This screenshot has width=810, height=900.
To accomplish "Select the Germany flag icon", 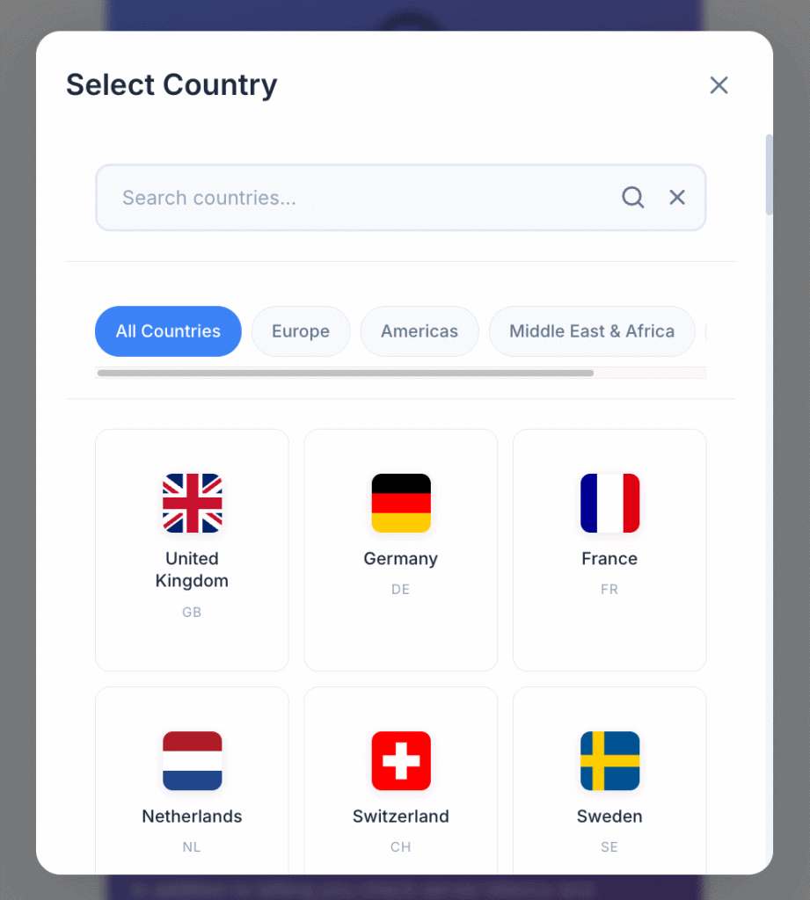I will (401, 503).
